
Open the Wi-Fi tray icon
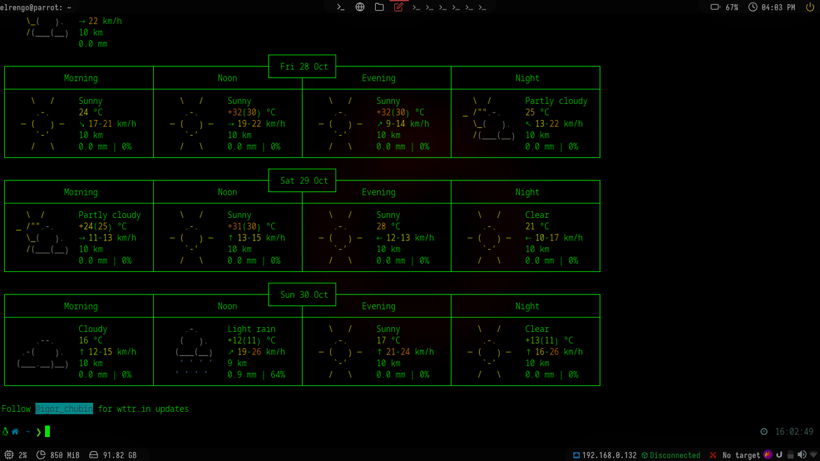pyautogui.click(x=812, y=454)
